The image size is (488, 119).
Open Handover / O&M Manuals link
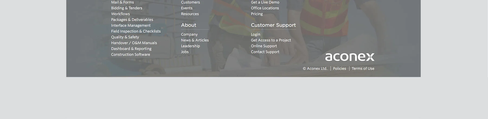(134, 43)
